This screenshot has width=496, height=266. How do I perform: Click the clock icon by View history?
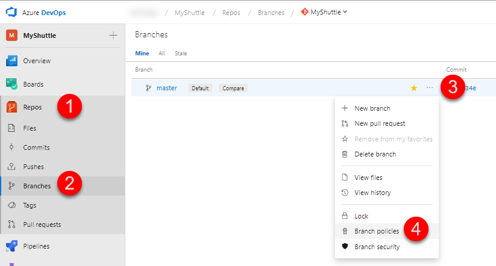pos(345,193)
